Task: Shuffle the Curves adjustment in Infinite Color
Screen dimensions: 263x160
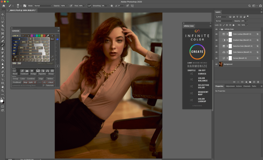Action: pyautogui.click(x=191, y=74)
